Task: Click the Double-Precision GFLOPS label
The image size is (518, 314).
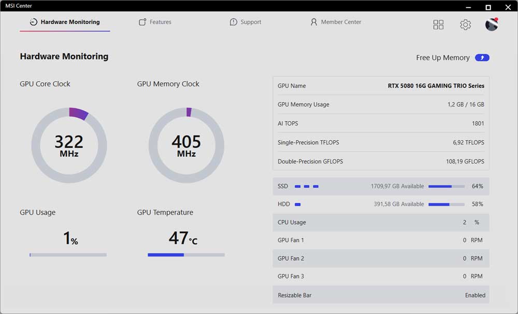Action: tap(310, 161)
